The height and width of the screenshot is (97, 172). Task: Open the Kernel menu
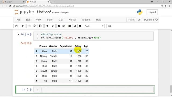point(72,20)
